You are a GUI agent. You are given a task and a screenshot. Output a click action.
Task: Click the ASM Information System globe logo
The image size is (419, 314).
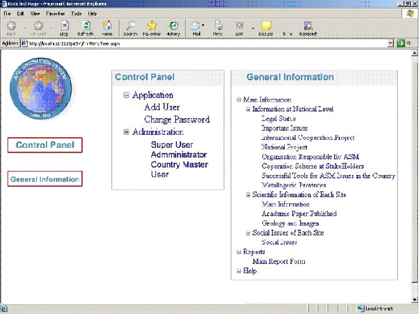click(41, 88)
